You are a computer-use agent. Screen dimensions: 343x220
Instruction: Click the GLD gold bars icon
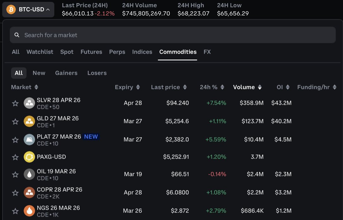[x=29, y=121]
